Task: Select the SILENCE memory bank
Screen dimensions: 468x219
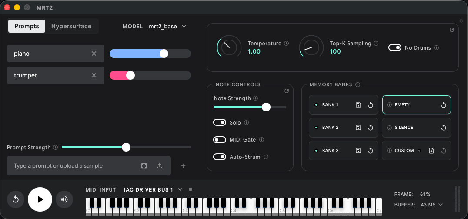Action: [417, 128]
